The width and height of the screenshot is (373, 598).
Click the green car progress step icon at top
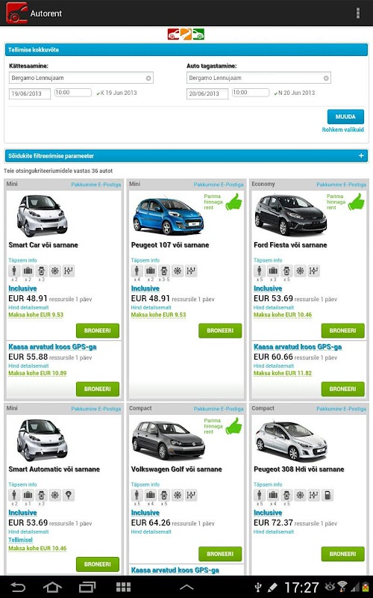click(x=198, y=34)
